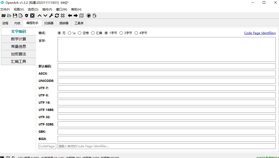Click the beer mug icon

94,16
